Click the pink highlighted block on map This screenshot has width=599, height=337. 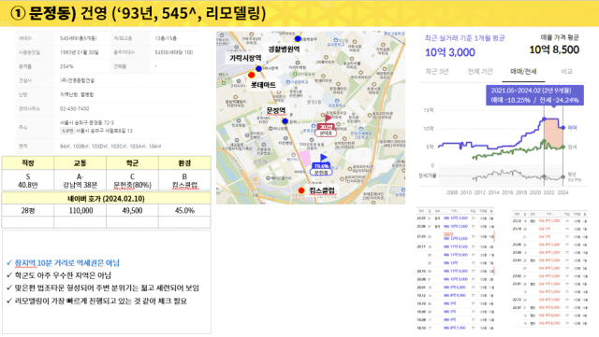[x=304, y=158]
